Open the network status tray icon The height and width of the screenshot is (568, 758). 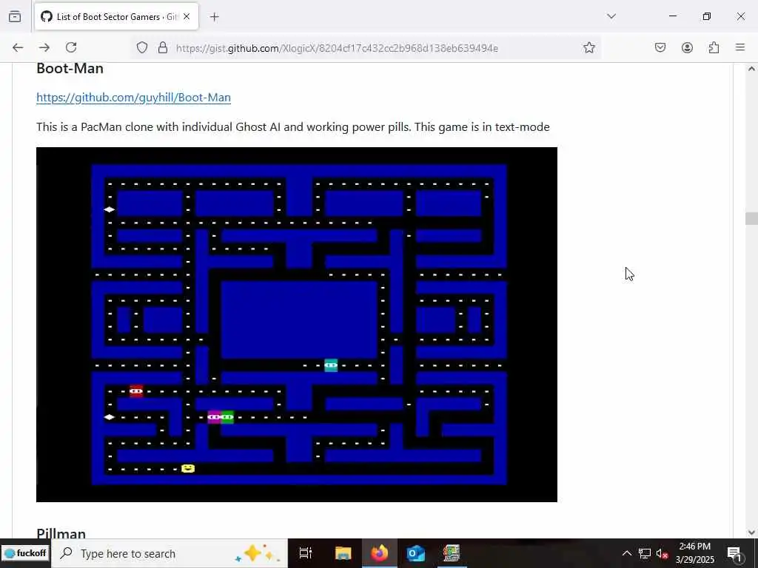pos(645,553)
